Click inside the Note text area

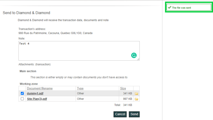pyautogui.click(x=79, y=51)
